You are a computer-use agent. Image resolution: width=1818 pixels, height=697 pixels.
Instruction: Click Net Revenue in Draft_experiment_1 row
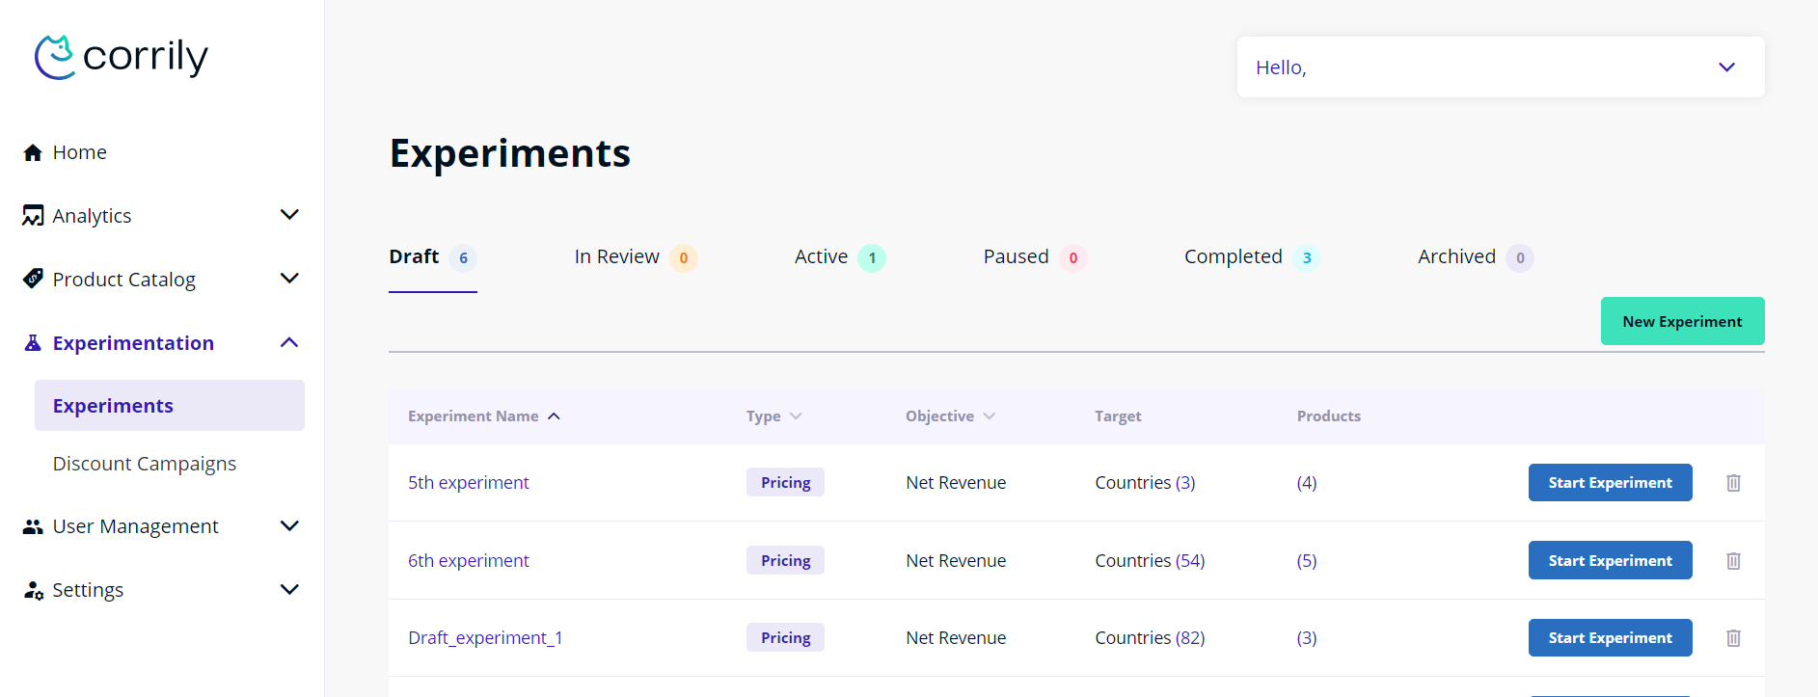pos(956,638)
